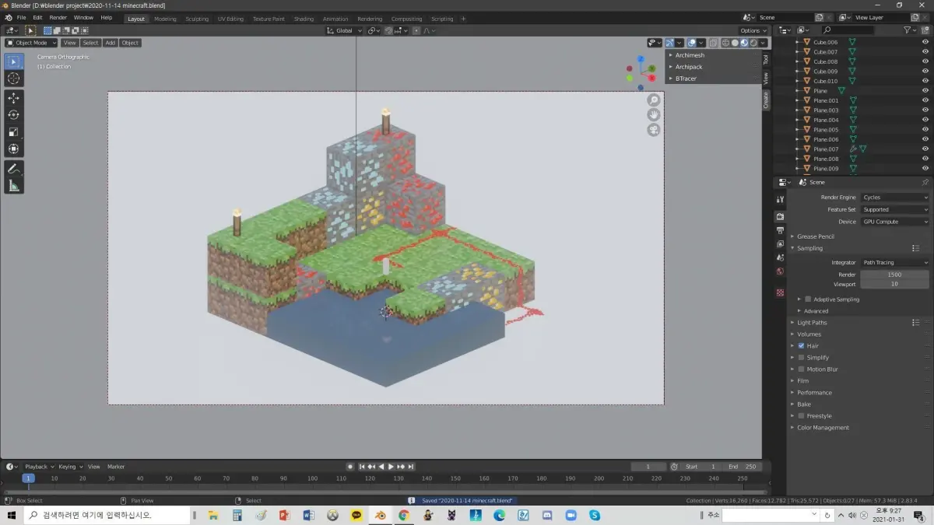Screen dimensions: 934x525
Task: Open Word from the taskbar
Action: tap(308, 515)
